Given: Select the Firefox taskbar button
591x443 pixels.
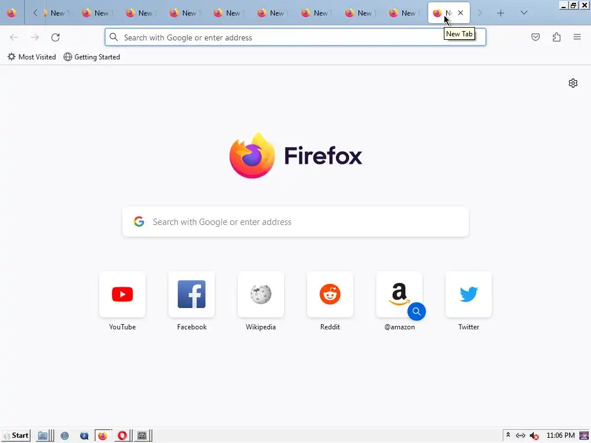Looking at the screenshot, I should (103, 436).
